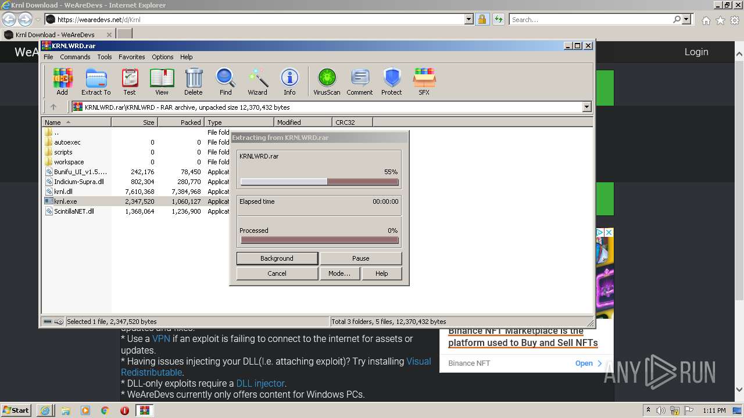Select the Krnl Download browser tab

coord(58,34)
